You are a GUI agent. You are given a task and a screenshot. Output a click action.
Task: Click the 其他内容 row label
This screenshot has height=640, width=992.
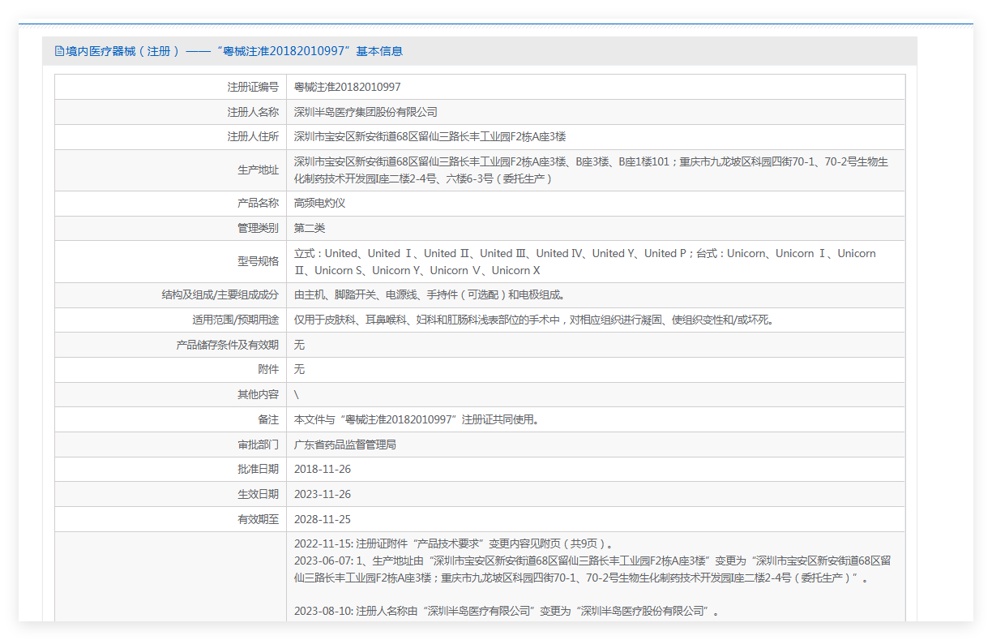(x=258, y=394)
